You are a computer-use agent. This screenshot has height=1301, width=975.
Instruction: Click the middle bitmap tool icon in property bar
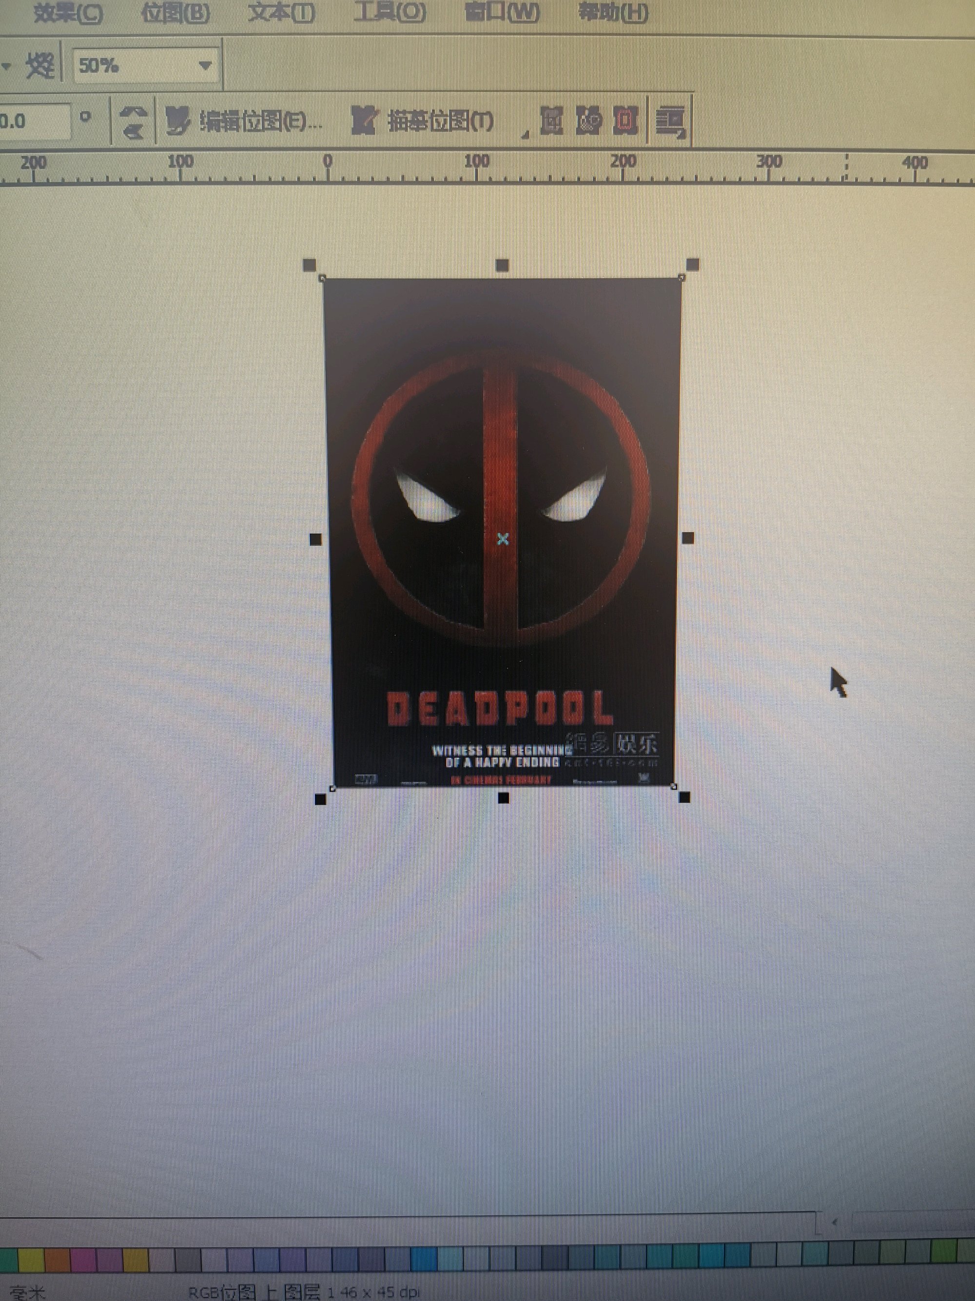[589, 120]
